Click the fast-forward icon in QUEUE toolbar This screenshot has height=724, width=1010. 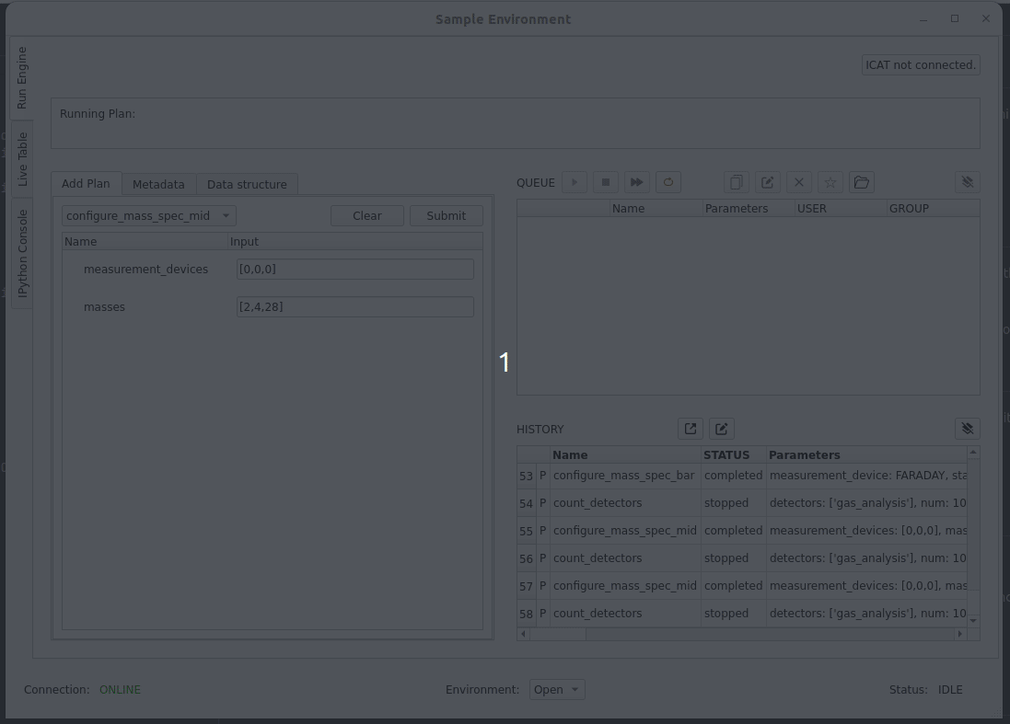(636, 182)
